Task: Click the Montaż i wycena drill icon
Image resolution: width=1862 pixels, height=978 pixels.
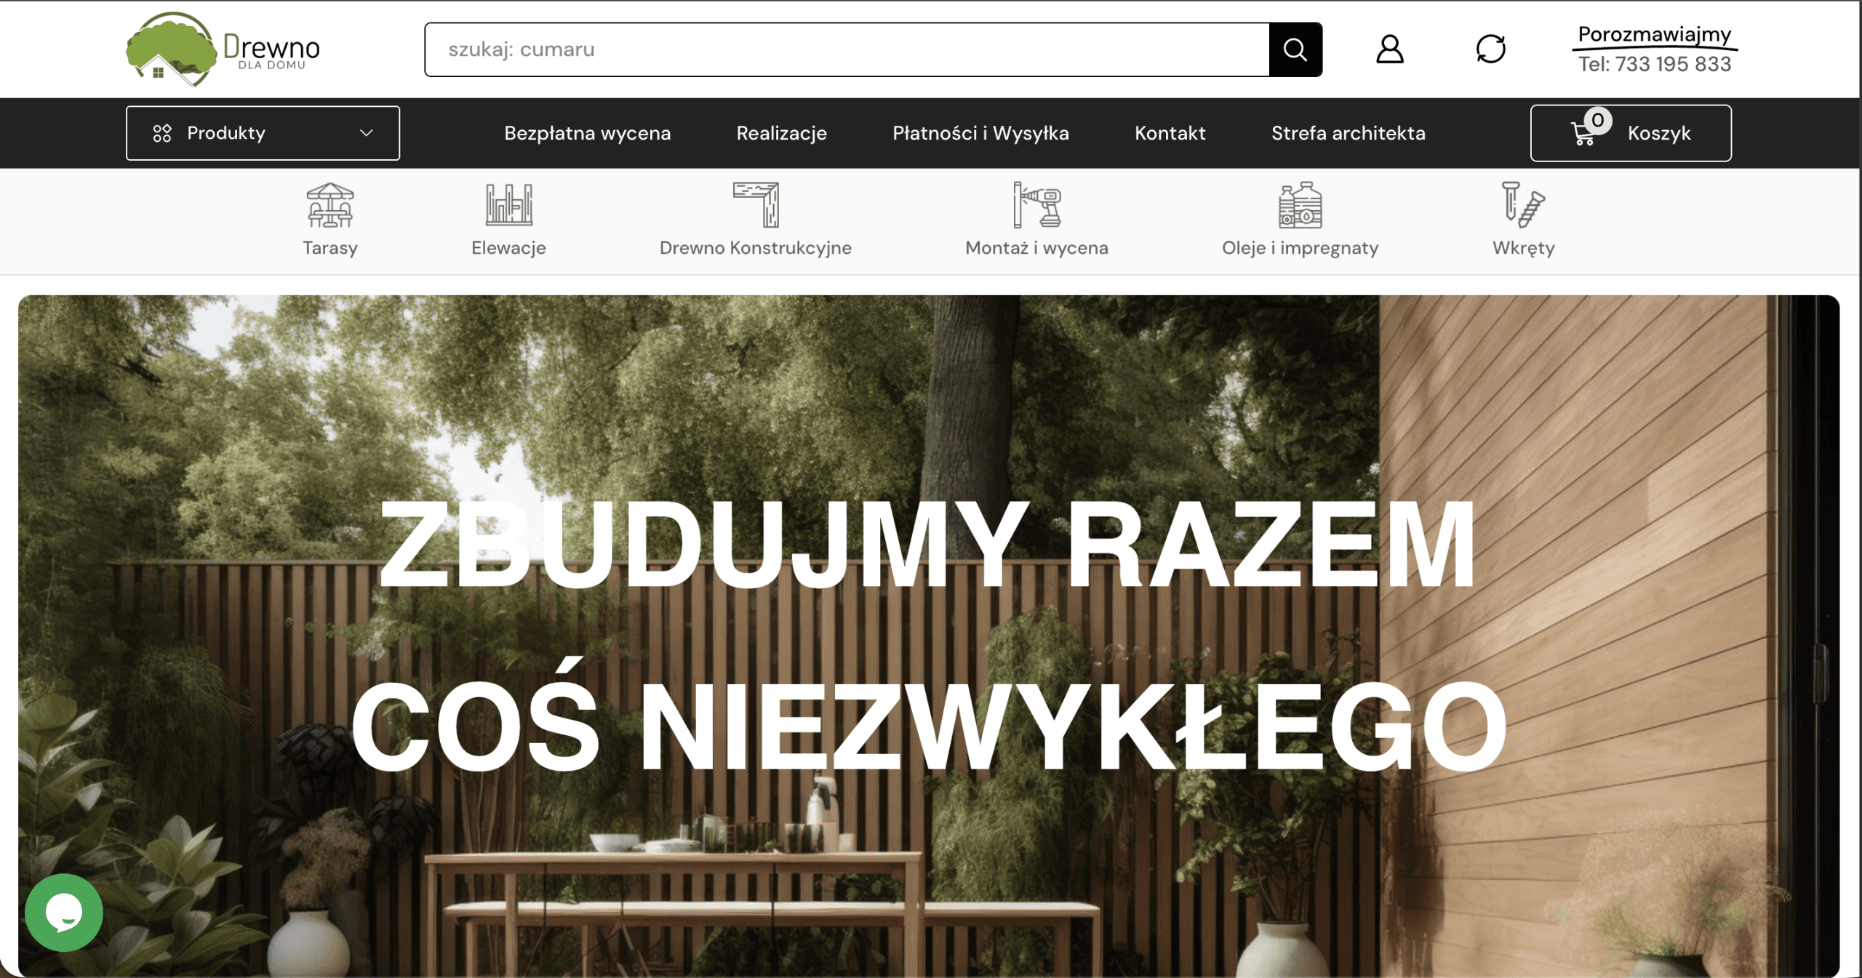Action: tap(1036, 205)
